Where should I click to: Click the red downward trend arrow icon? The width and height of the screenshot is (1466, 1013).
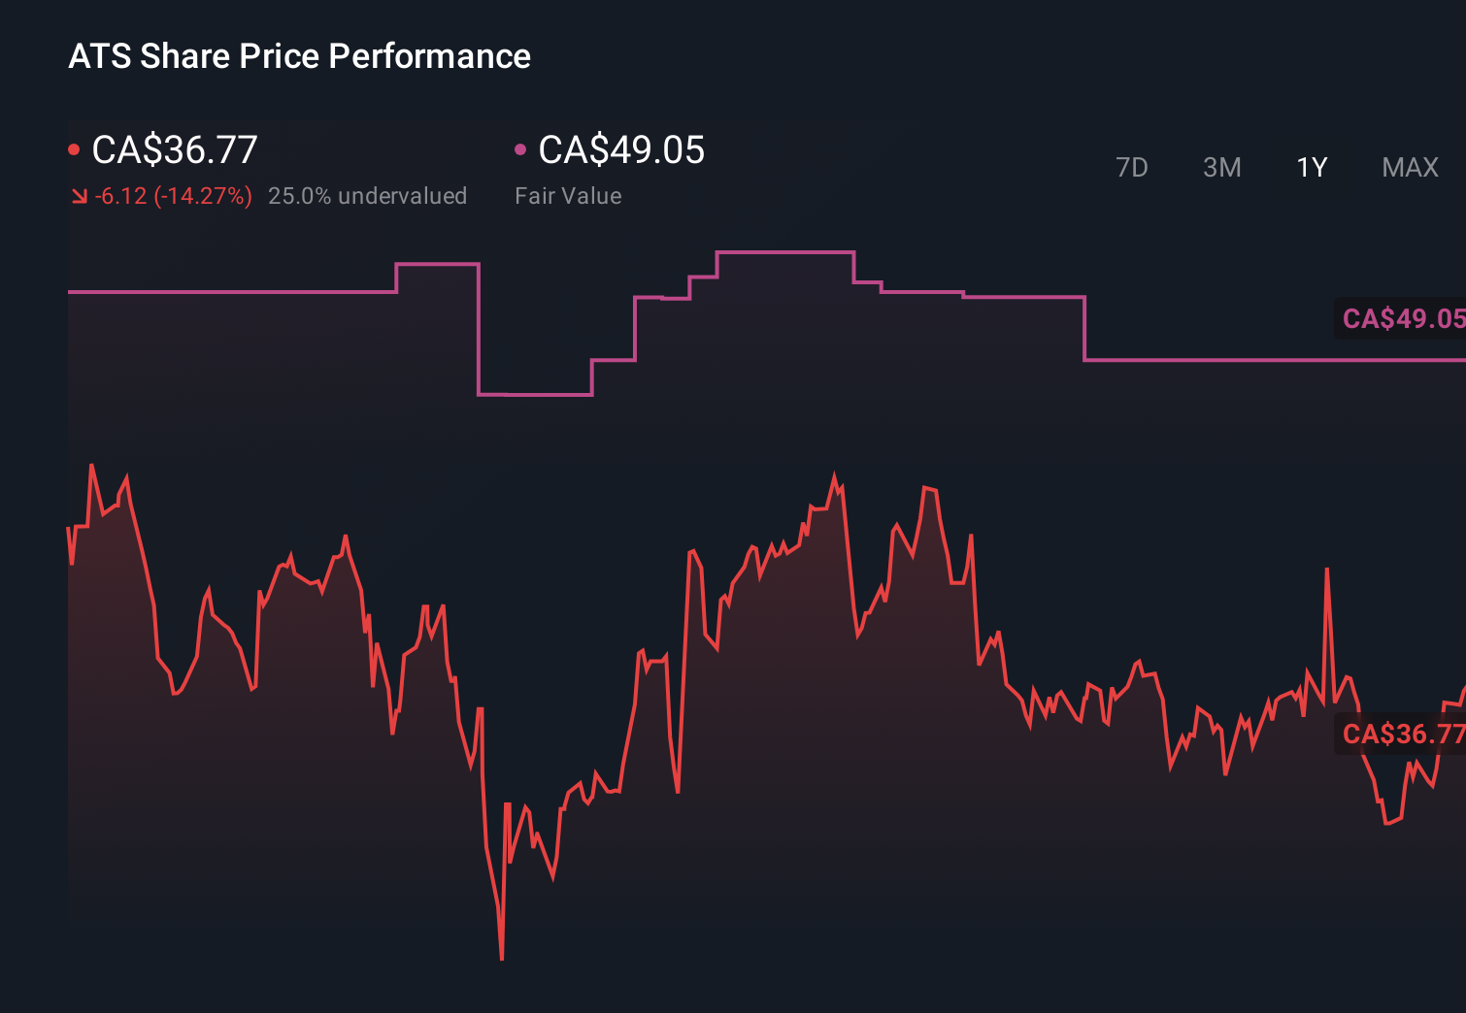(79, 195)
